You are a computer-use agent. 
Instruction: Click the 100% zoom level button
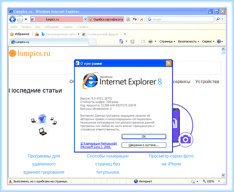(209, 181)
